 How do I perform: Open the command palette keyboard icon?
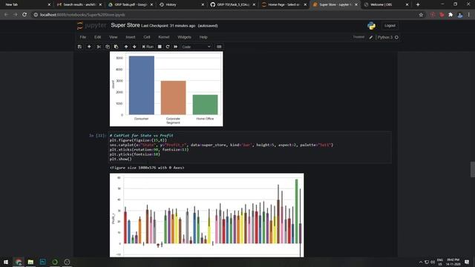[x=219, y=47]
